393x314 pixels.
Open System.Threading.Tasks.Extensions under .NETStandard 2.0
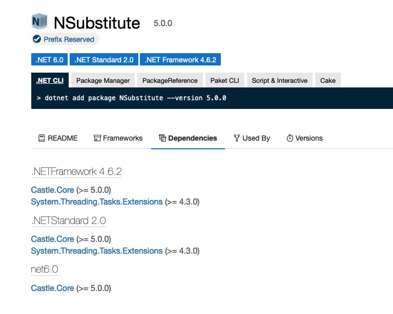pos(97,251)
